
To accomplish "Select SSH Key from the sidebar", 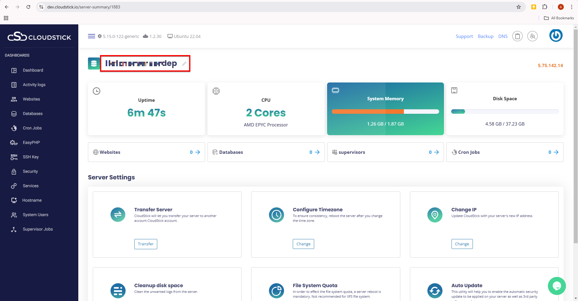I will (x=31, y=157).
